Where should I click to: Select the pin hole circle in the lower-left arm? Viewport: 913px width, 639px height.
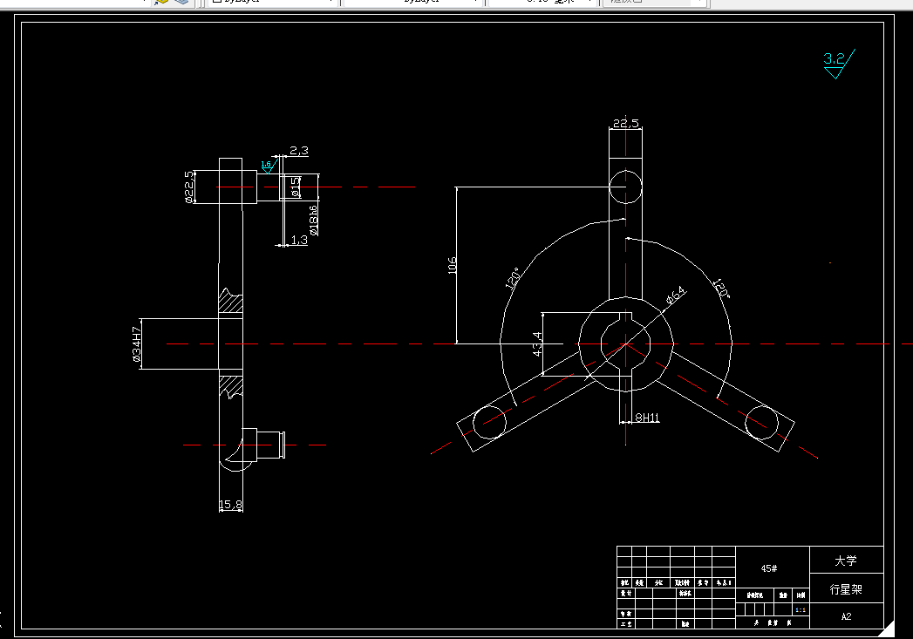point(489,423)
